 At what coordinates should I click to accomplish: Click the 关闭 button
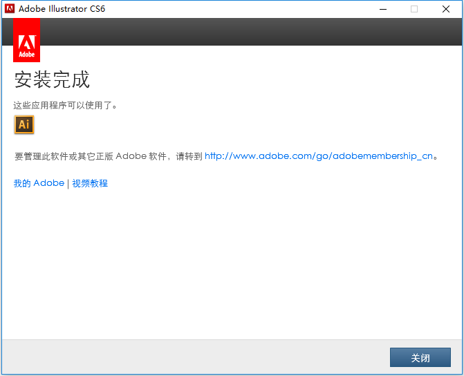[x=420, y=357]
